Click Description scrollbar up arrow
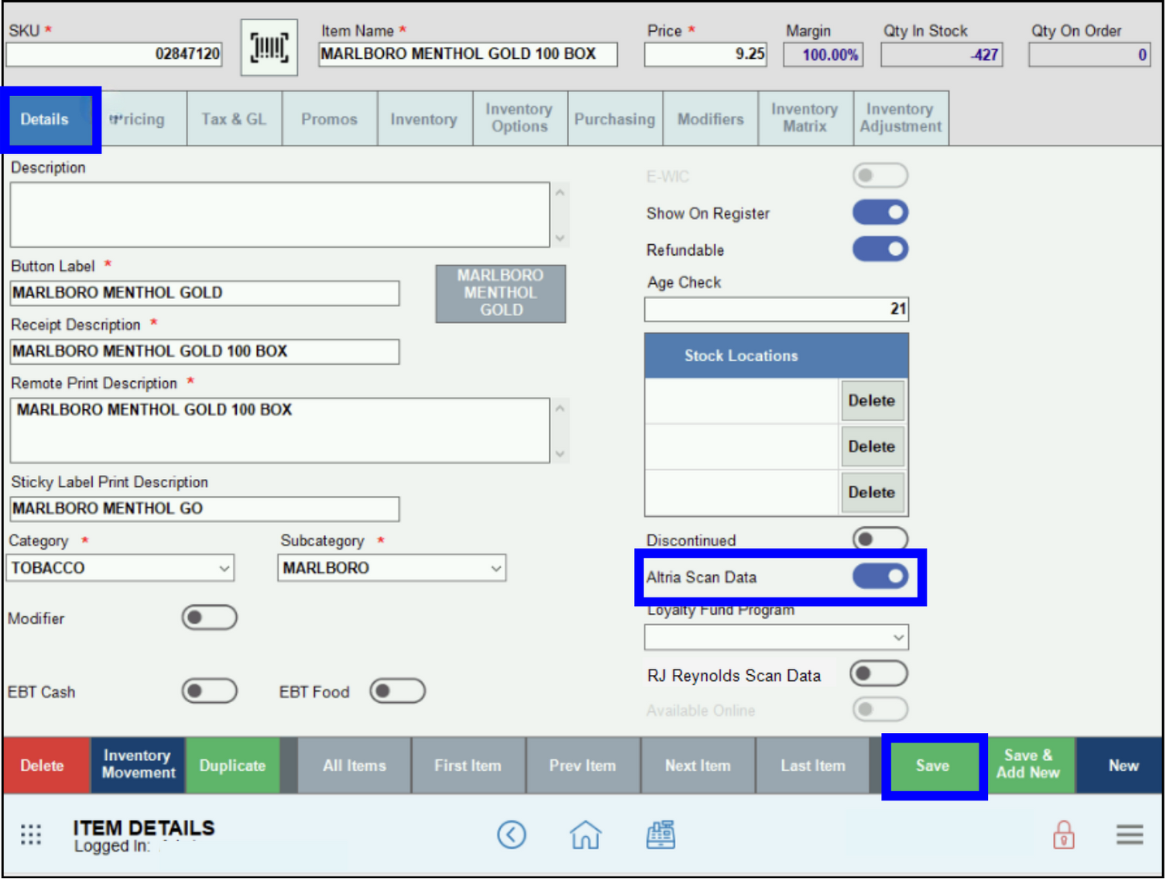This screenshot has width=1166, height=881. tap(561, 192)
